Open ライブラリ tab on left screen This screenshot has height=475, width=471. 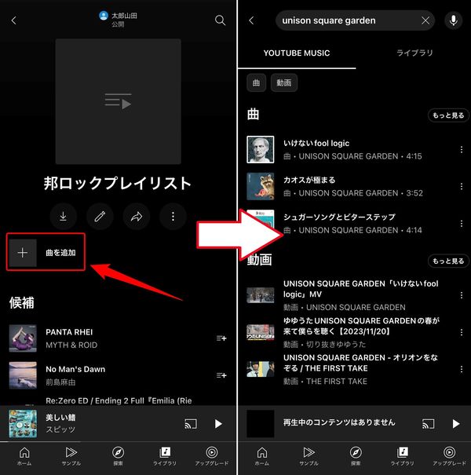pyautogui.click(x=165, y=456)
